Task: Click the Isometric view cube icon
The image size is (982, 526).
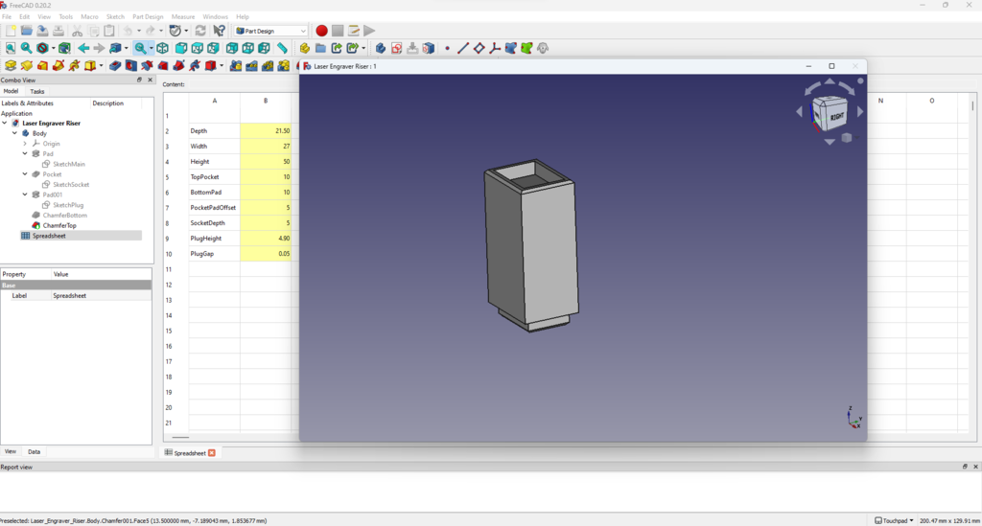Action: point(162,48)
